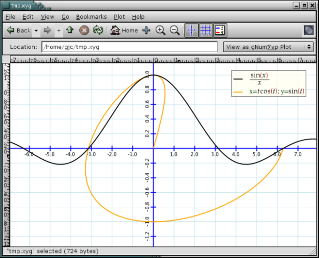Click the throbber icon at toolbar right
The height and width of the screenshot is (258, 319).
pyautogui.click(x=308, y=31)
